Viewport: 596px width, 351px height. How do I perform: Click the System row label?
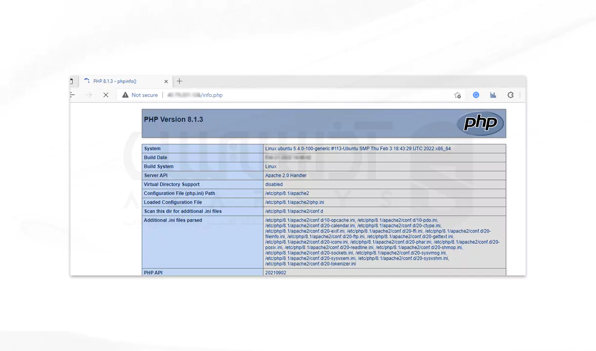[x=152, y=149]
